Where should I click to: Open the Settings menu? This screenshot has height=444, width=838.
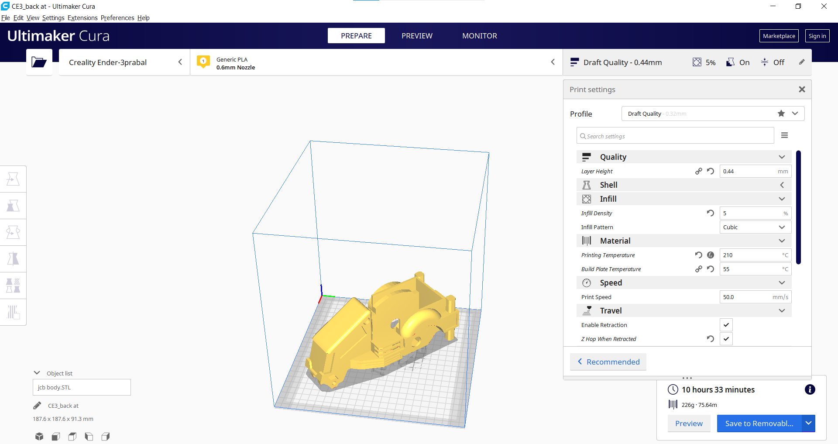click(53, 18)
